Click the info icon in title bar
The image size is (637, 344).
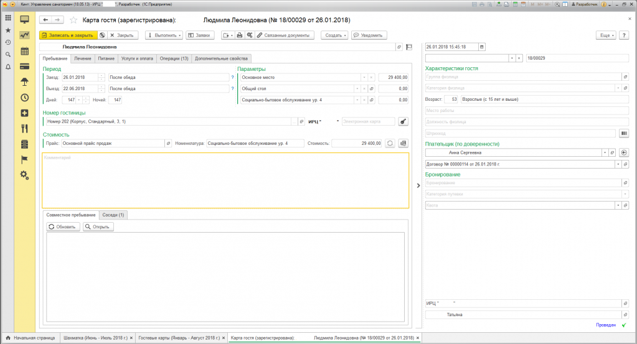(x=604, y=4)
